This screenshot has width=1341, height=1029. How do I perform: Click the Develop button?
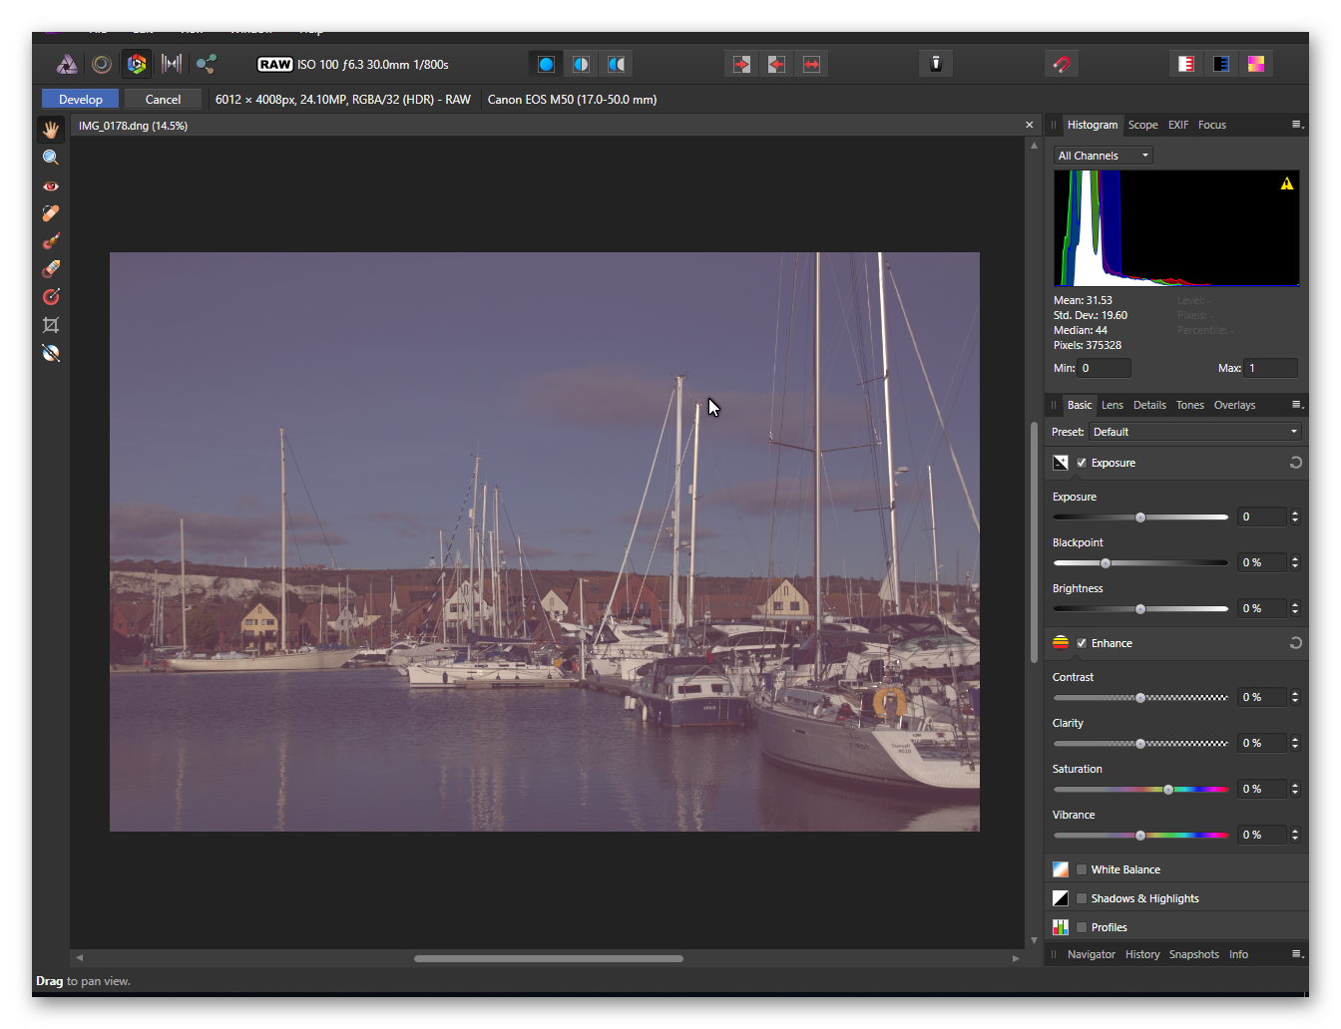[x=80, y=100]
